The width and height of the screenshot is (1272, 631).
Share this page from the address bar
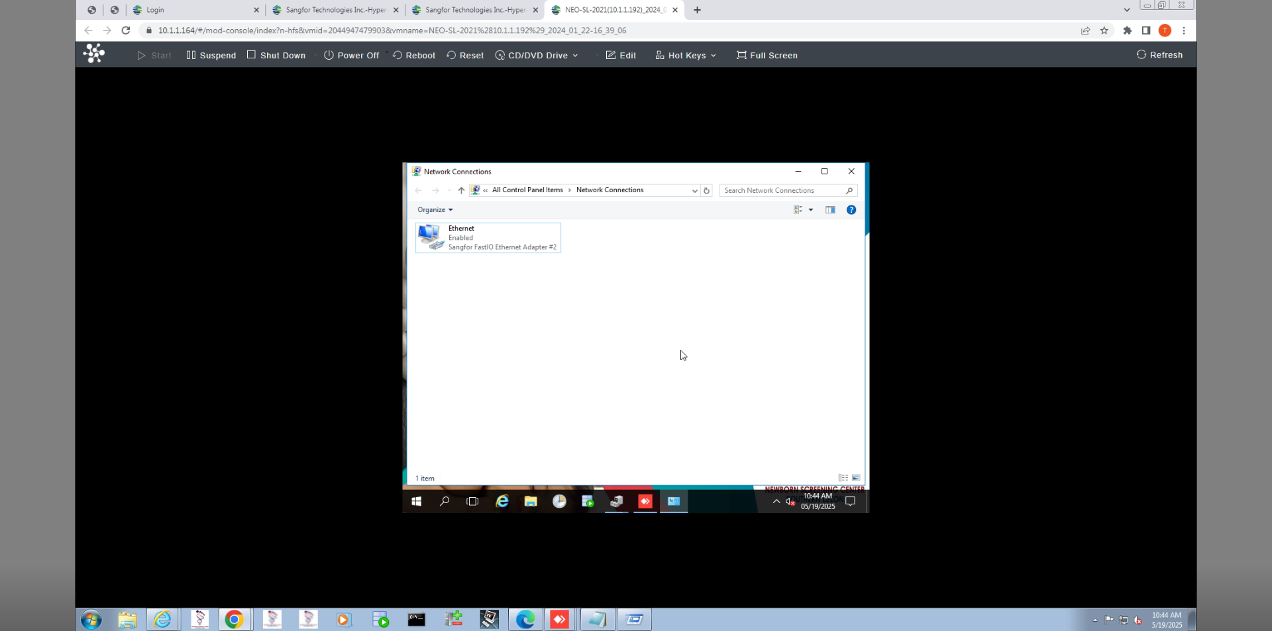tap(1085, 30)
